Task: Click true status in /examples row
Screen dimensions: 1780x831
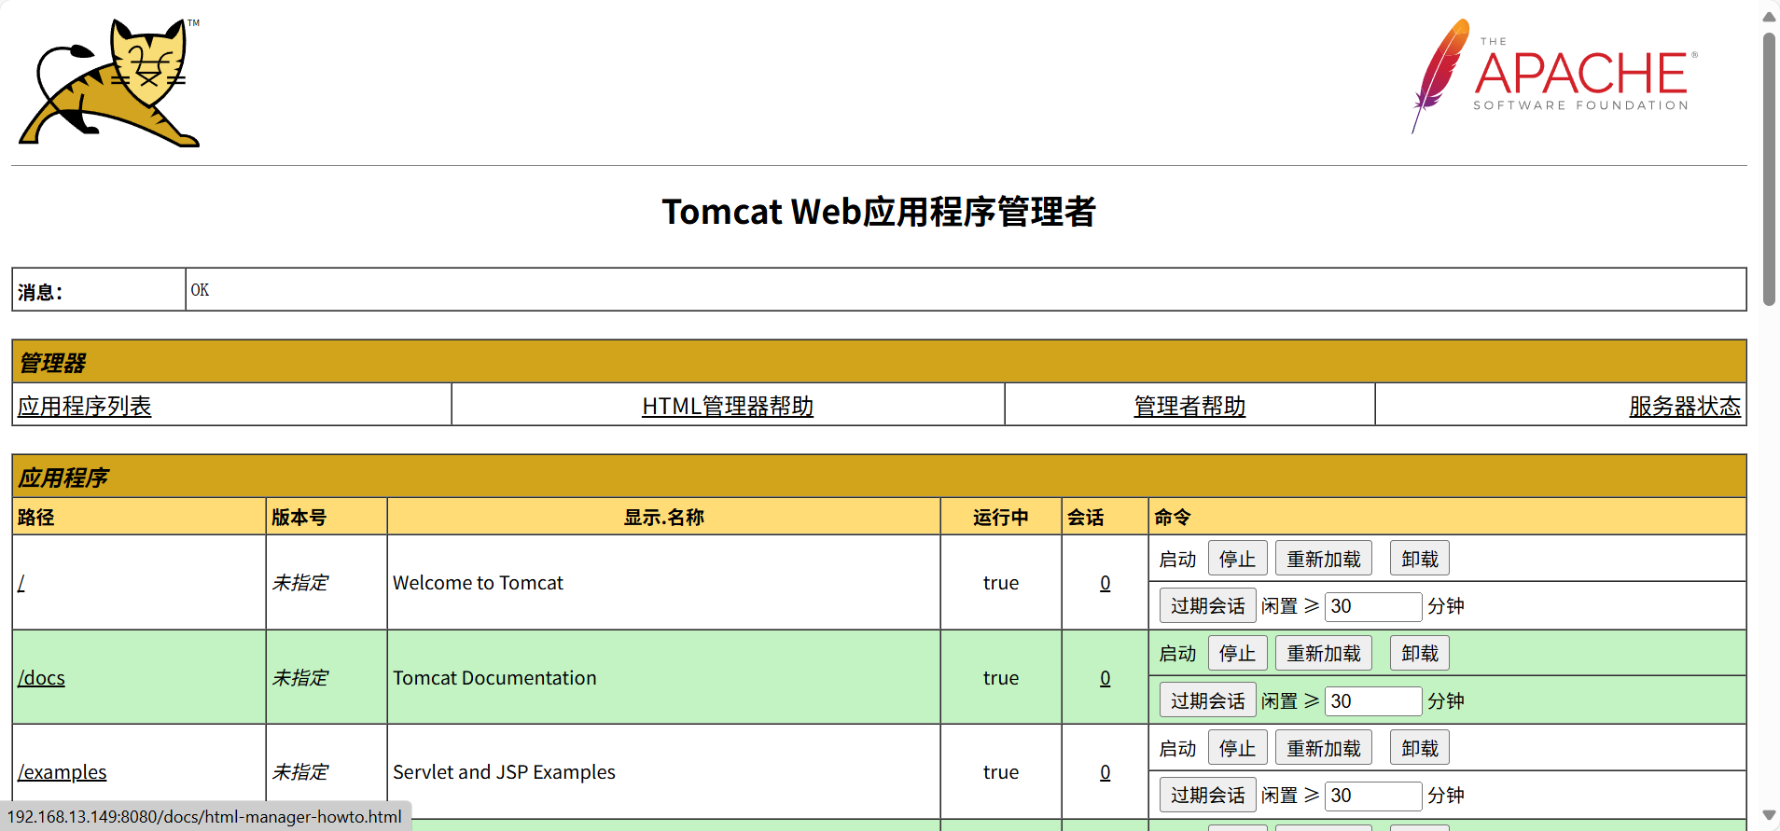Action: (1001, 772)
